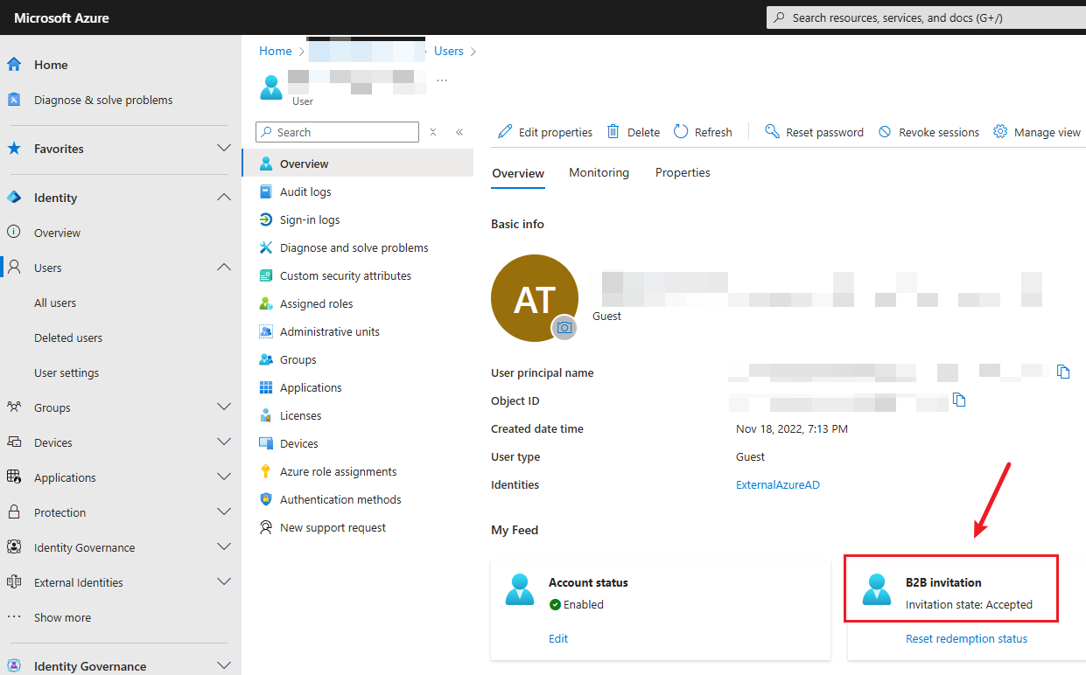Click the External Identities icon
Image resolution: width=1086 pixels, height=675 pixels.
click(14, 582)
